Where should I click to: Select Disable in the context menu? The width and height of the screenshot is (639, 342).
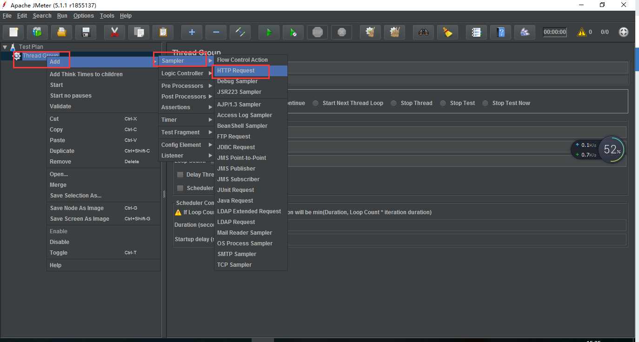pyautogui.click(x=103, y=242)
